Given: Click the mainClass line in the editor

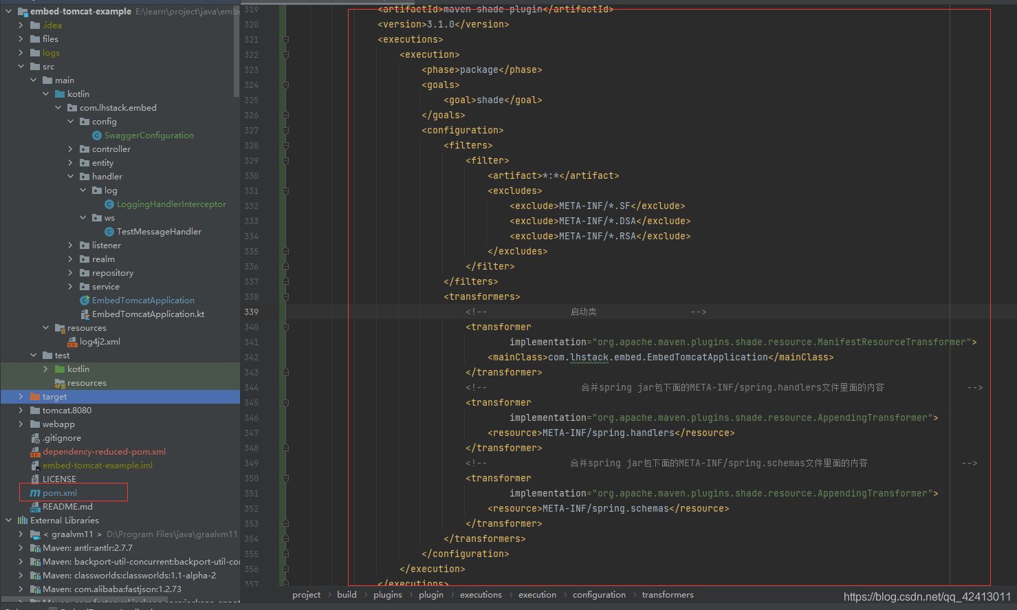Looking at the screenshot, I should click(x=660, y=358).
